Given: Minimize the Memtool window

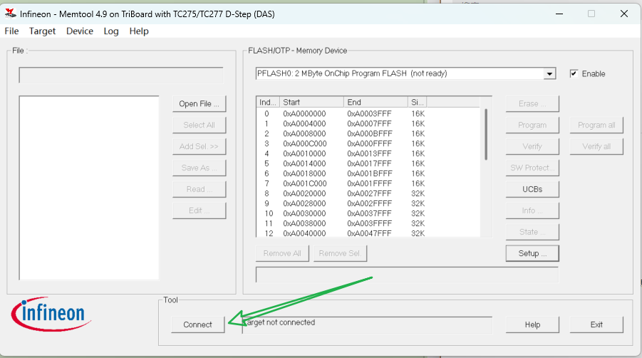Looking at the screenshot, I should click(559, 14).
